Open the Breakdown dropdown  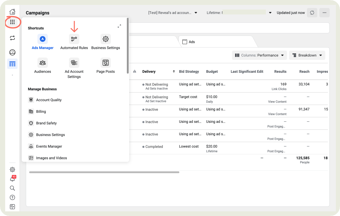(307, 55)
